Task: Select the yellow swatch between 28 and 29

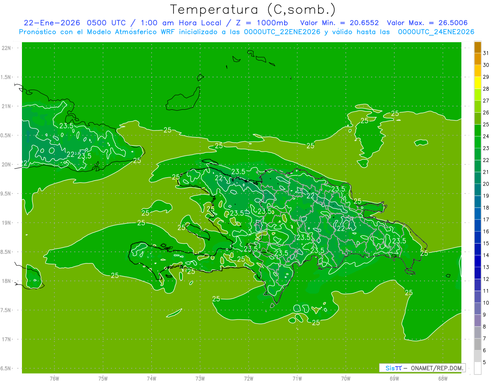Action: [478, 83]
